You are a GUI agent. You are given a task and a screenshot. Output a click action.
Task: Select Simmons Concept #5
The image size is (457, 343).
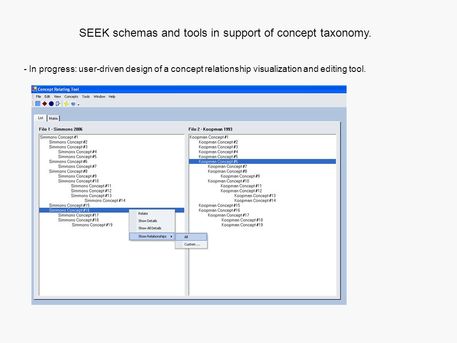(x=77, y=157)
